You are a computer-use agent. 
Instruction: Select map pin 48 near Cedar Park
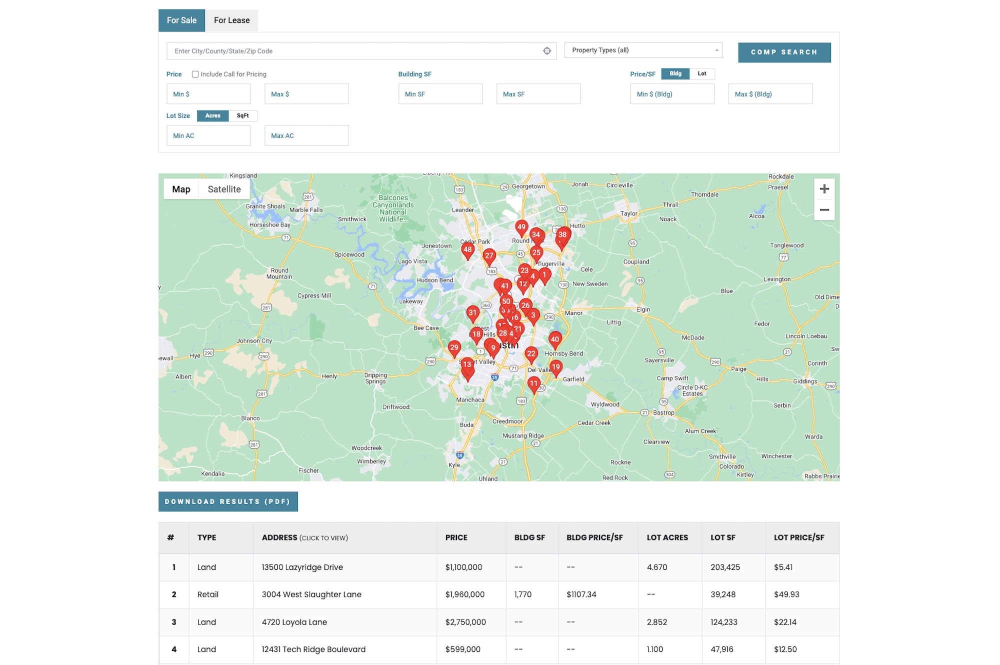click(467, 250)
